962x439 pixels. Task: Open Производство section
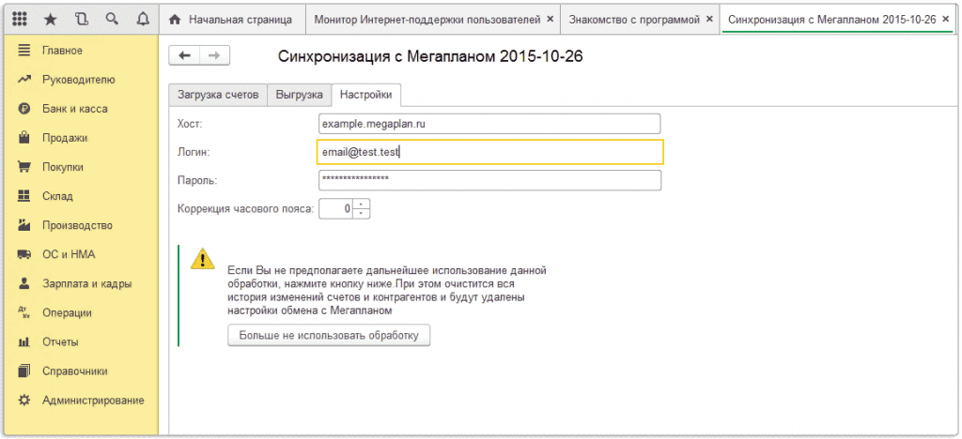pos(77,225)
